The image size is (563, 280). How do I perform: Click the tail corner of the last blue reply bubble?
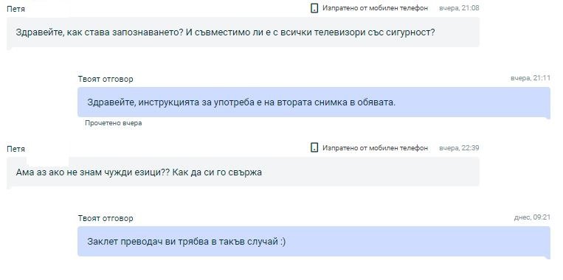(548, 257)
